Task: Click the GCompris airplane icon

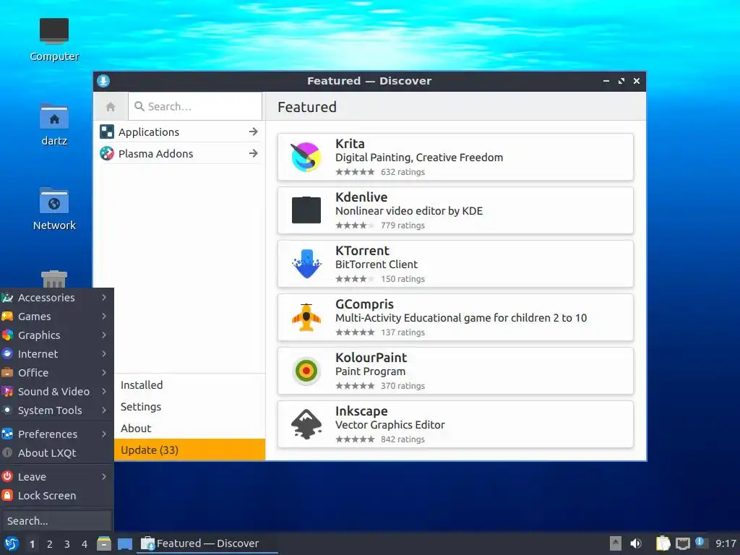Action: (306, 317)
